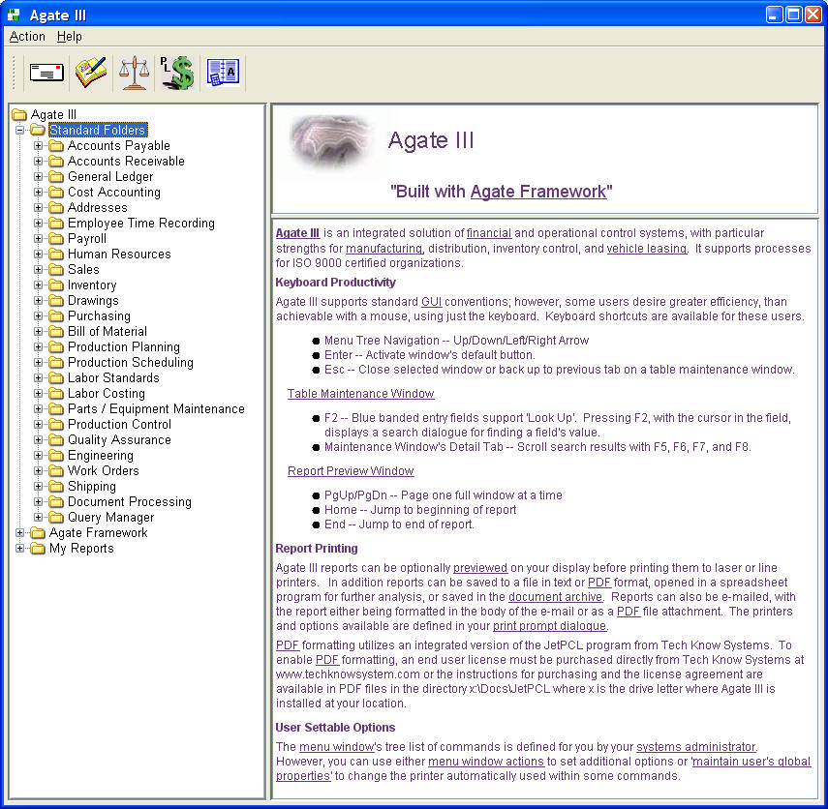The image size is (828, 809).
Task: Select the Production Control tree item
Action: (x=120, y=424)
